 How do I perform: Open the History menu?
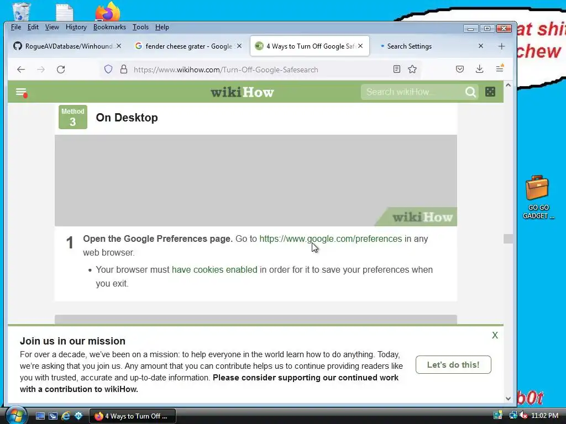[76, 27]
